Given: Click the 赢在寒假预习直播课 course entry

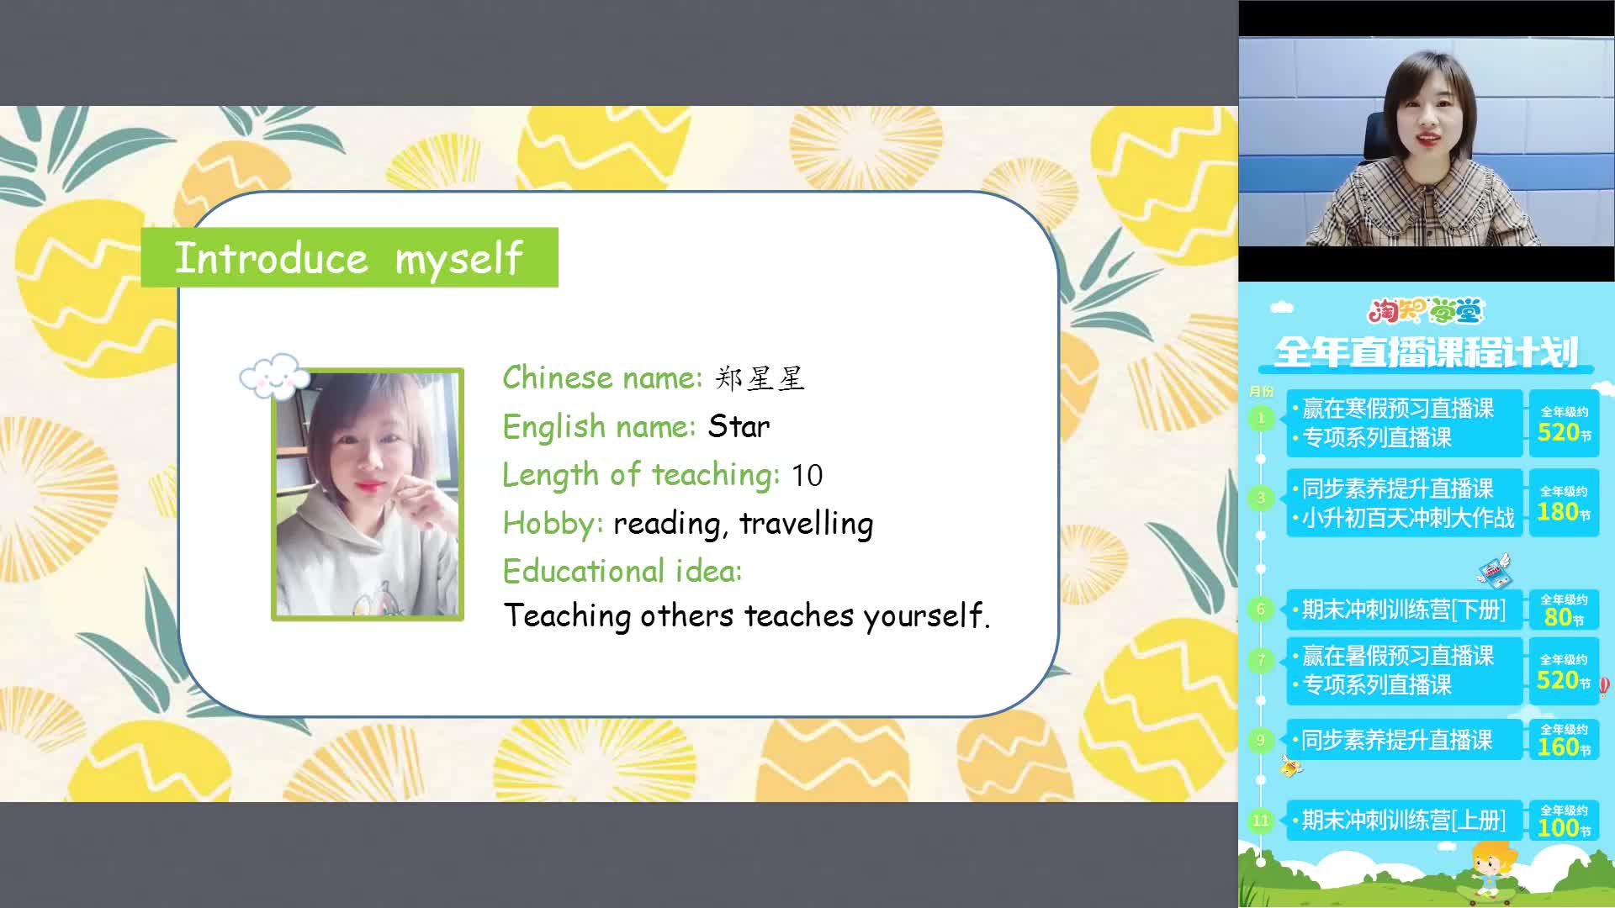Looking at the screenshot, I should click(1398, 409).
